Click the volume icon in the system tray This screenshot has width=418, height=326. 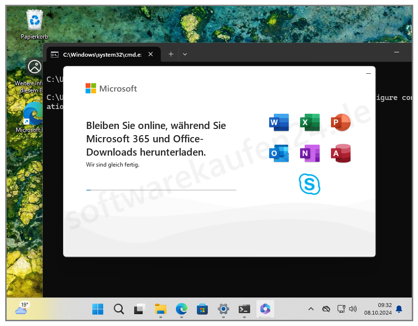[x=352, y=309]
